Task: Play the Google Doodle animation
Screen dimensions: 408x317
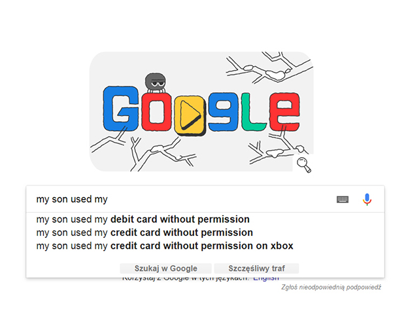Action: coord(190,115)
